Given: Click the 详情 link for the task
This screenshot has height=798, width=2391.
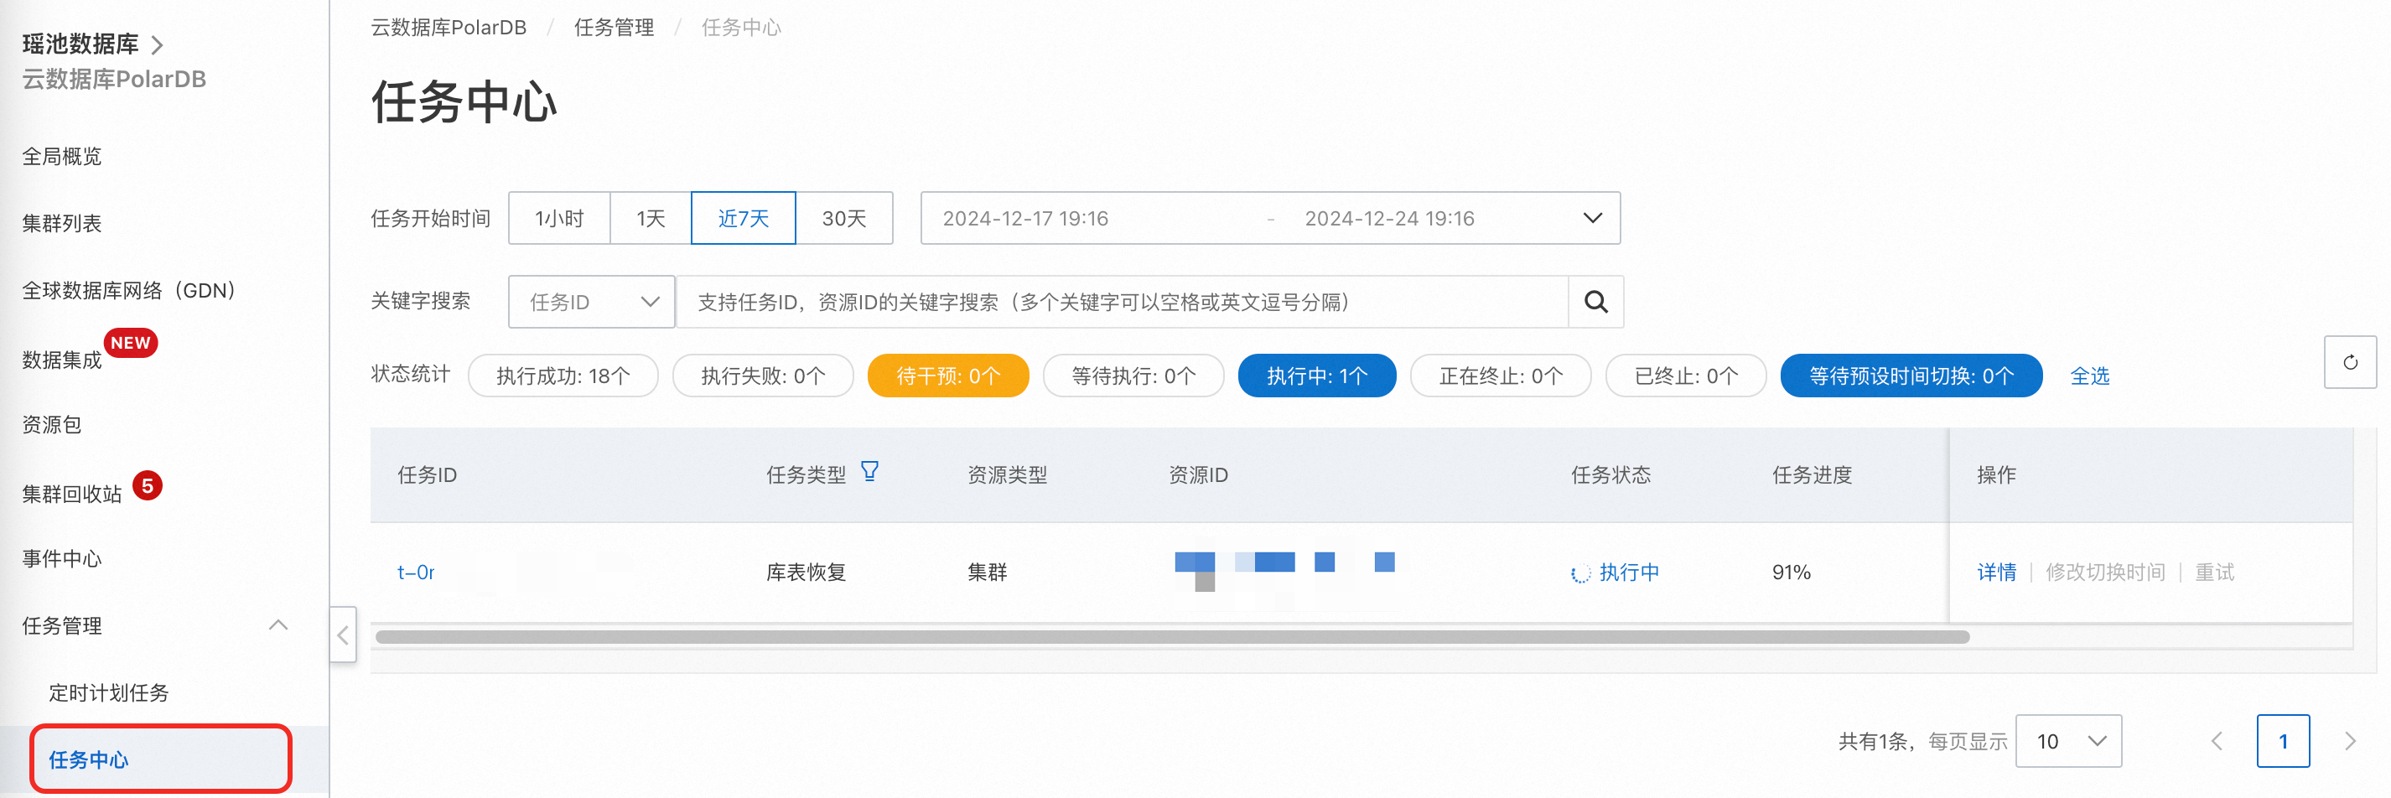Looking at the screenshot, I should click(1996, 572).
